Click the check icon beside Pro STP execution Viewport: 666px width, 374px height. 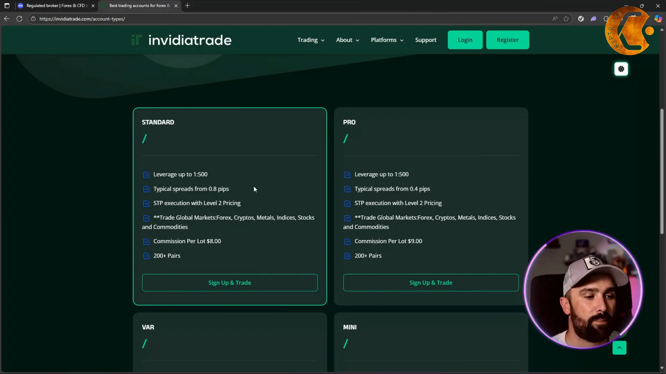(347, 203)
